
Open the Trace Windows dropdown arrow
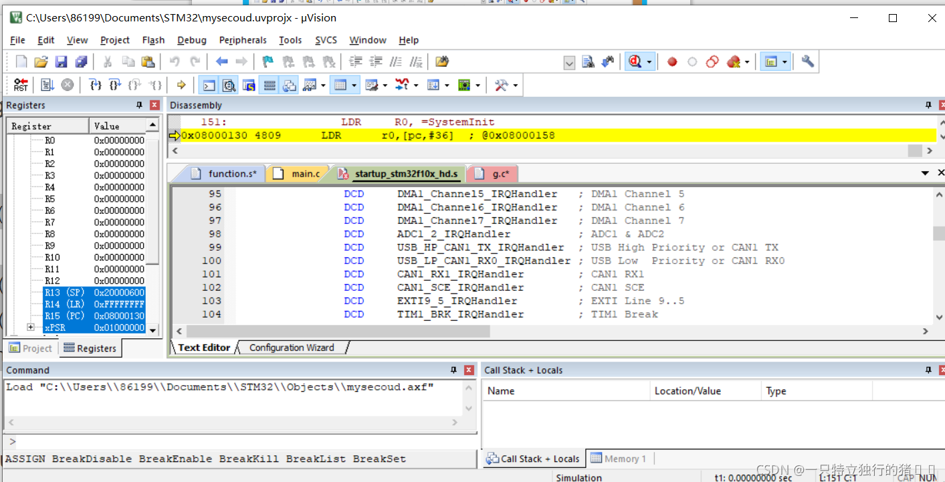(447, 86)
